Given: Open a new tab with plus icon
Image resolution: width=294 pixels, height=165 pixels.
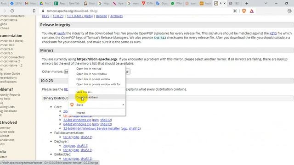Looking at the screenshot, I should (x=247, y=3).
